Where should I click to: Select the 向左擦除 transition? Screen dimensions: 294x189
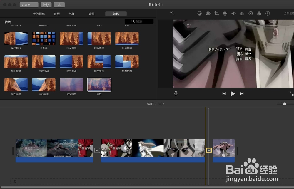[x=71, y=39]
